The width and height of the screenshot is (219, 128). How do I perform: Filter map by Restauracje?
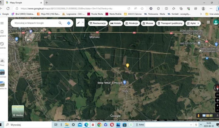(97, 23)
